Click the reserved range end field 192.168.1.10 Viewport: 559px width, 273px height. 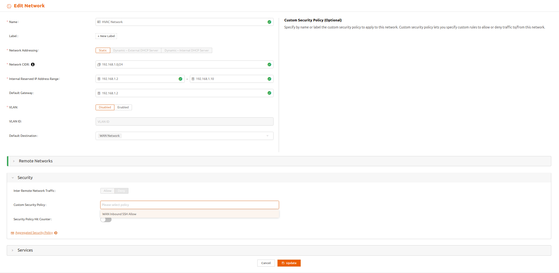pyautogui.click(x=232, y=79)
